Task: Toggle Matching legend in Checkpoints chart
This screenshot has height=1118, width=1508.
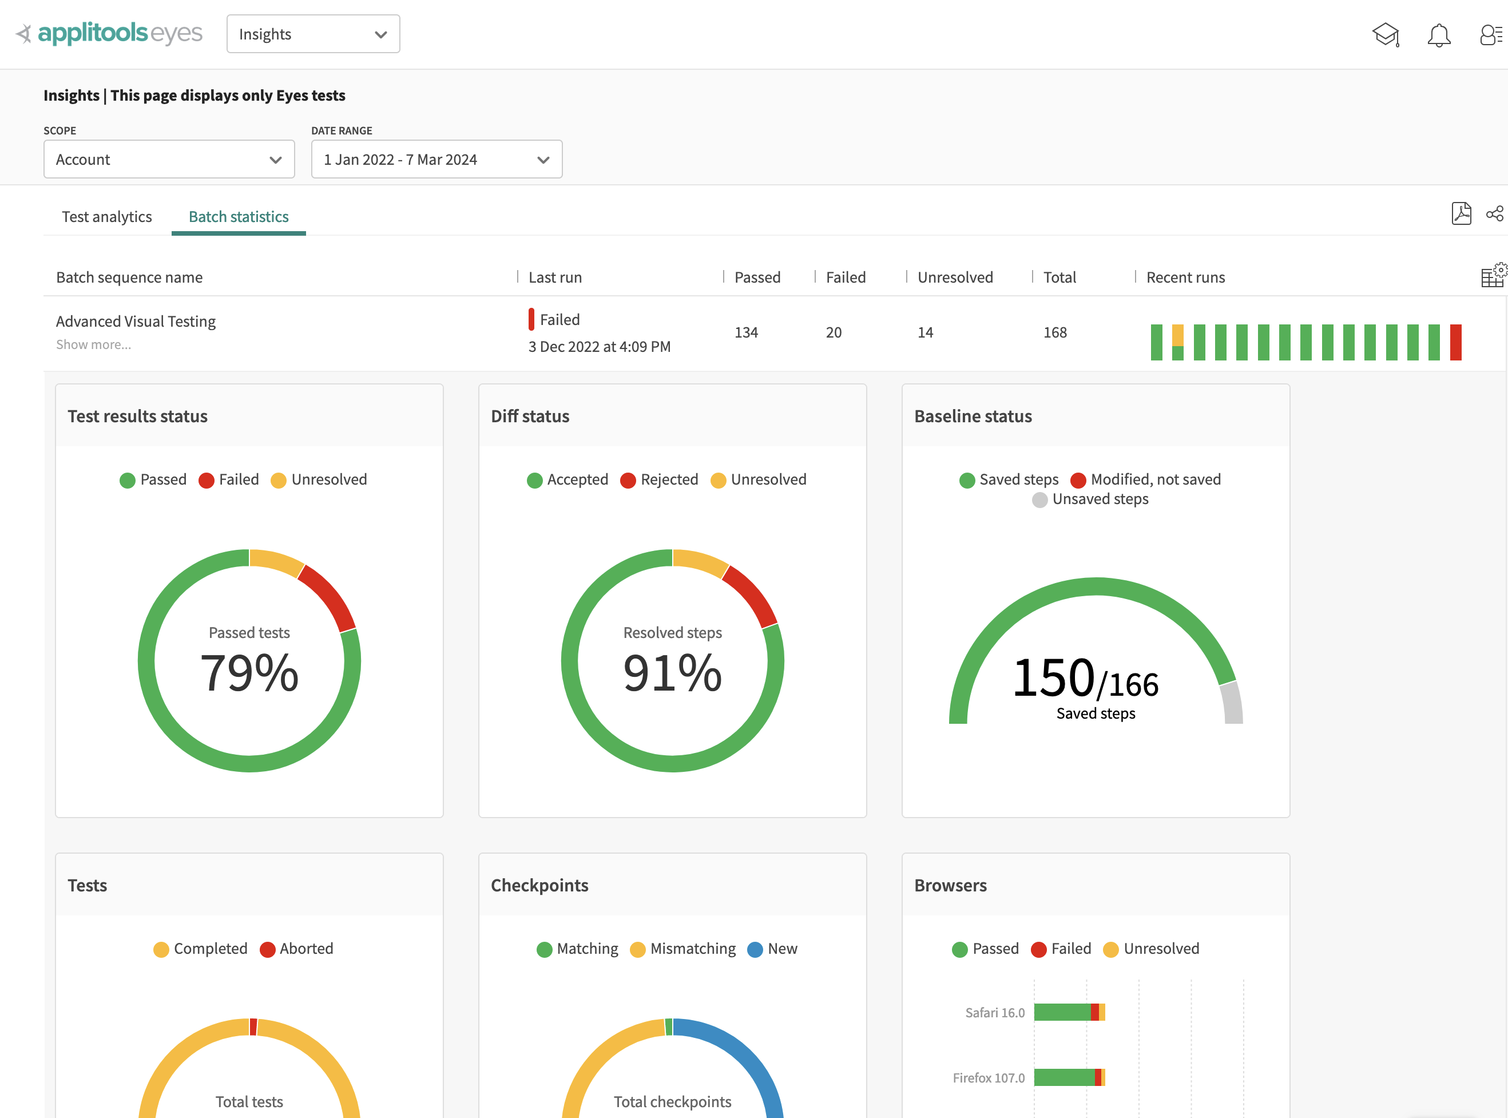Action: click(x=577, y=949)
